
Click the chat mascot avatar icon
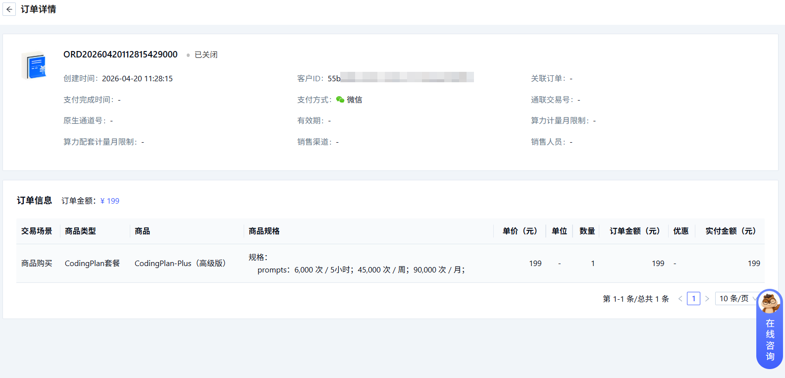click(770, 302)
